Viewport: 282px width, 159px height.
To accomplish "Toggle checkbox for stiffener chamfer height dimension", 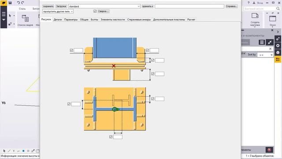I will (x=152, y=60).
